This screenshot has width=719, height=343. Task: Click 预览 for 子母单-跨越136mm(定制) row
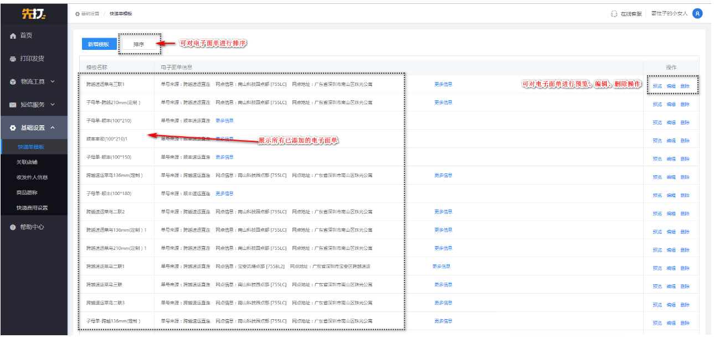tap(657, 323)
